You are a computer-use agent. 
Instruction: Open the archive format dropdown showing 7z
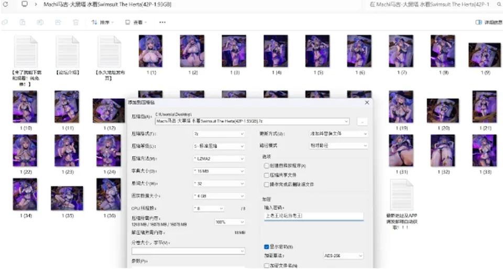(x=219, y=134)
